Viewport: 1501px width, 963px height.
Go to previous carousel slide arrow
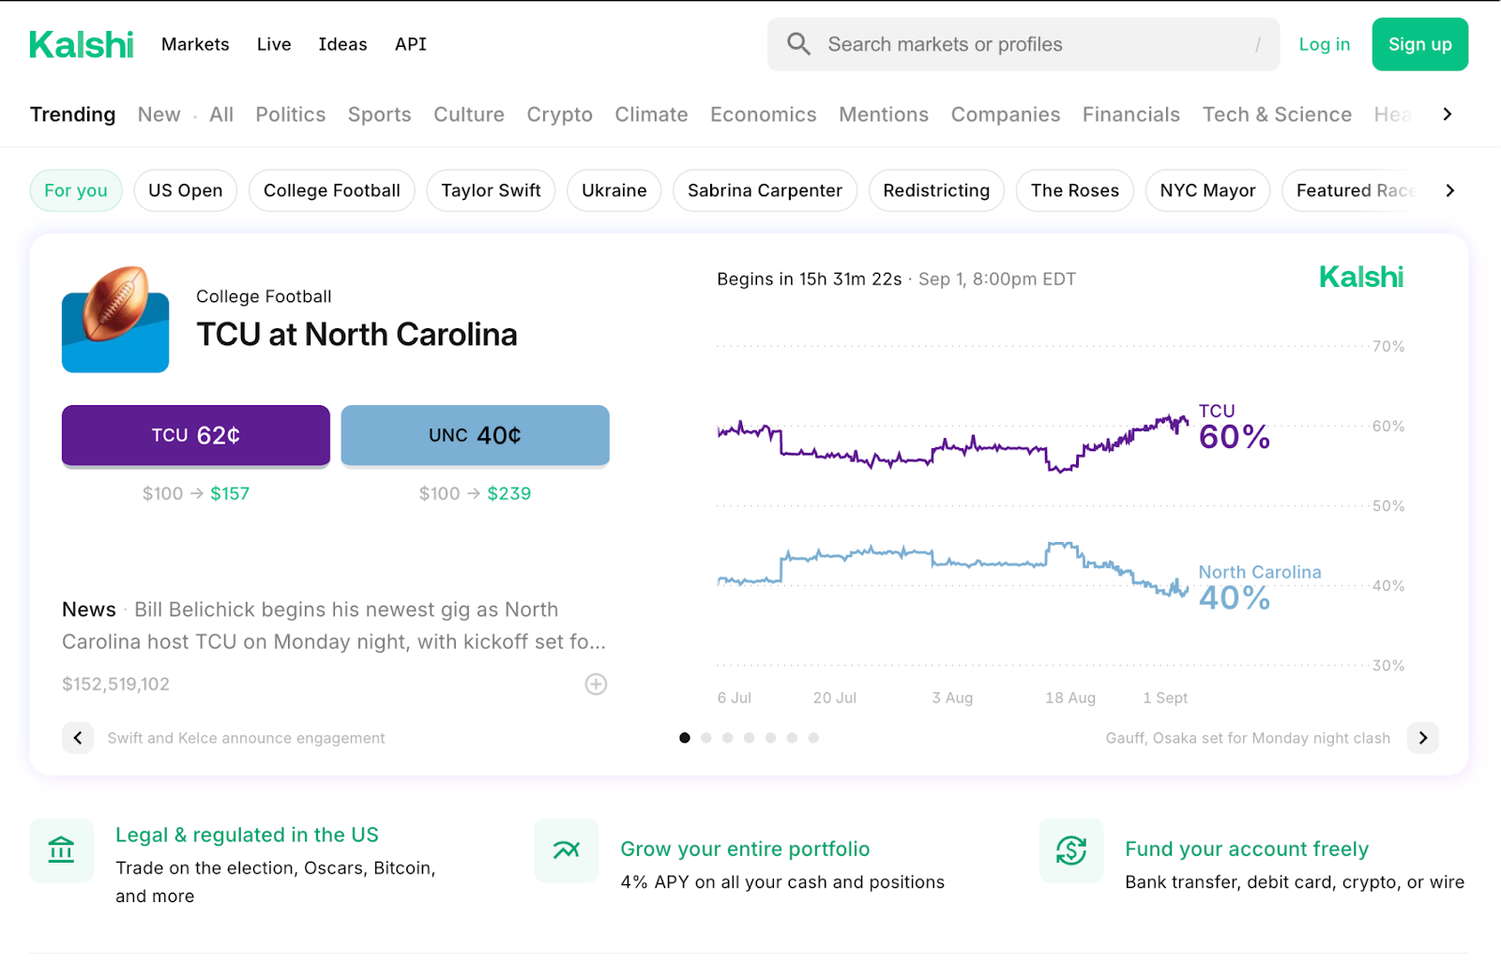[78, 738]
